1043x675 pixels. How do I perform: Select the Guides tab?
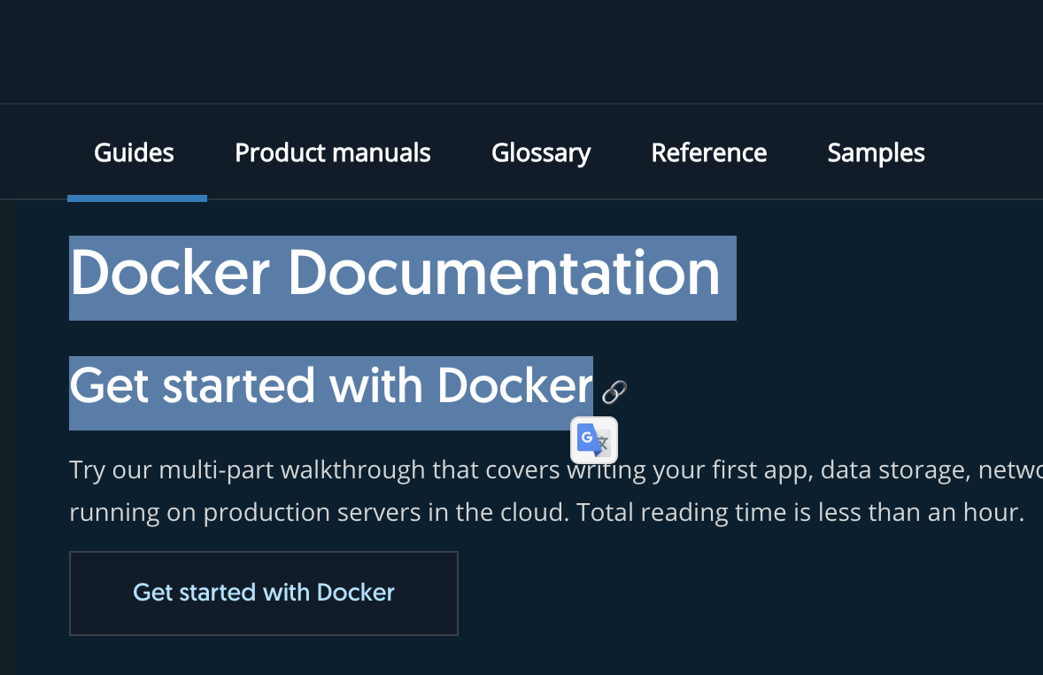click(x=134, y=153)
